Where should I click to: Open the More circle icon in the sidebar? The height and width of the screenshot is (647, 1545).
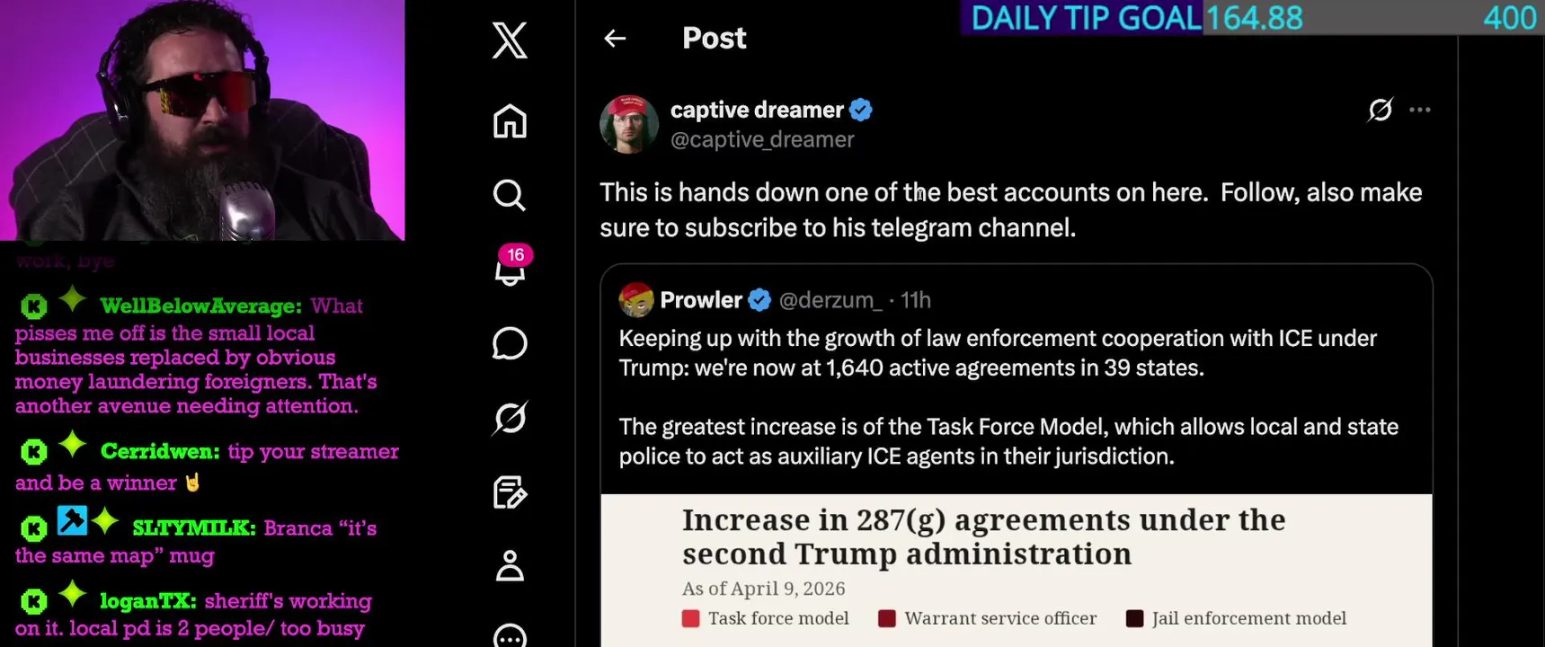pos(510,636)
